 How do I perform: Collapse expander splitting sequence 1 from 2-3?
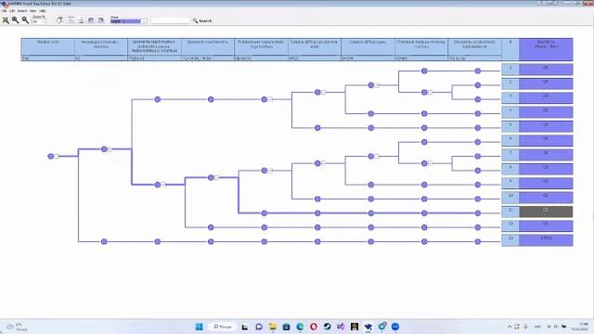point(377,85)
